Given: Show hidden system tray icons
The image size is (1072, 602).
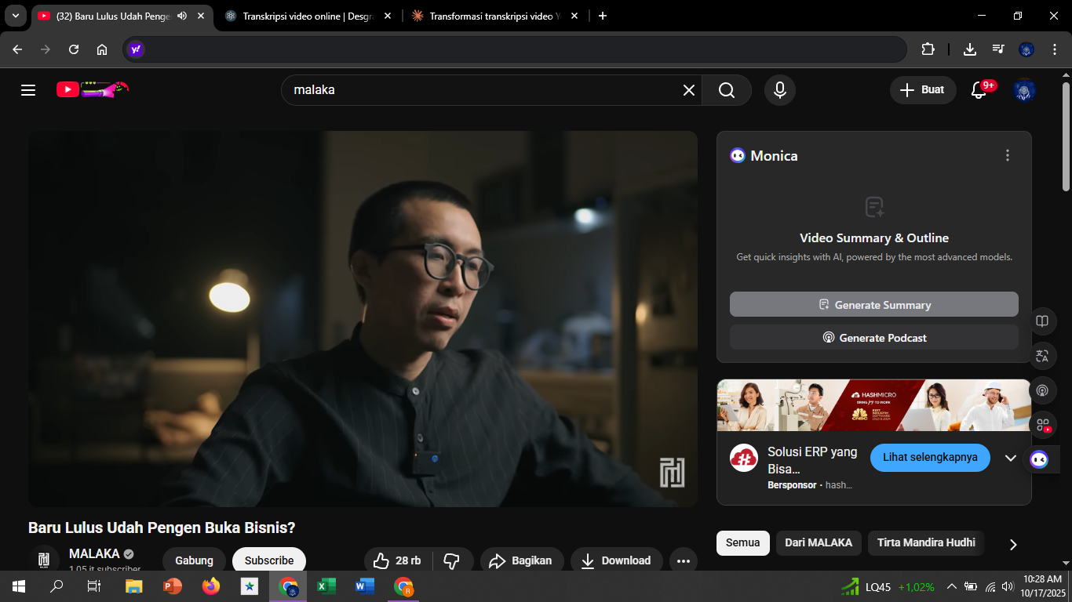Looking at the screenshot, I should click(x=952, y=586).
